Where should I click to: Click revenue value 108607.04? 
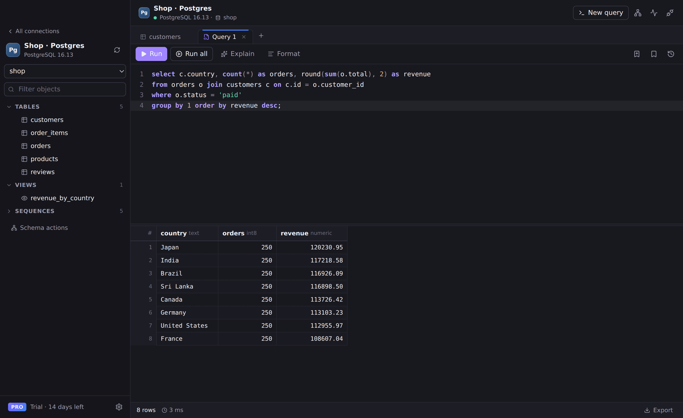[x=312, y=339]
